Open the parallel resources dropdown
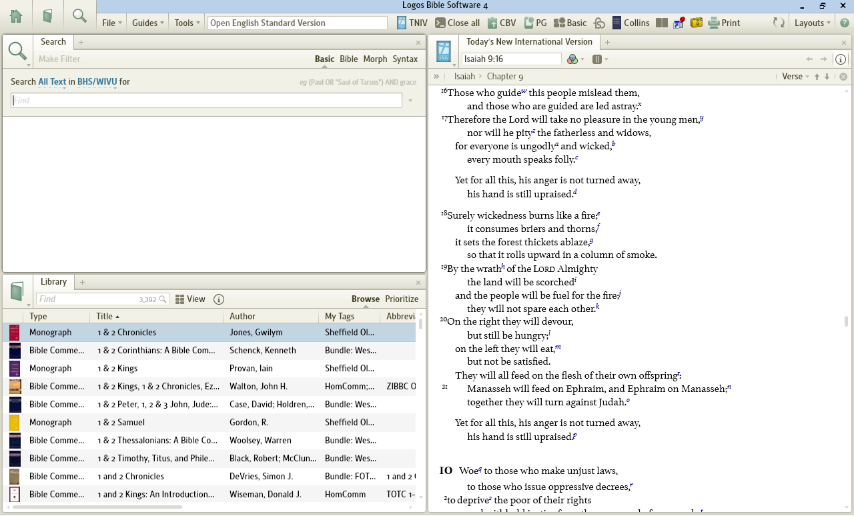This screenshot has height=516, width=854. click(600, 59)
